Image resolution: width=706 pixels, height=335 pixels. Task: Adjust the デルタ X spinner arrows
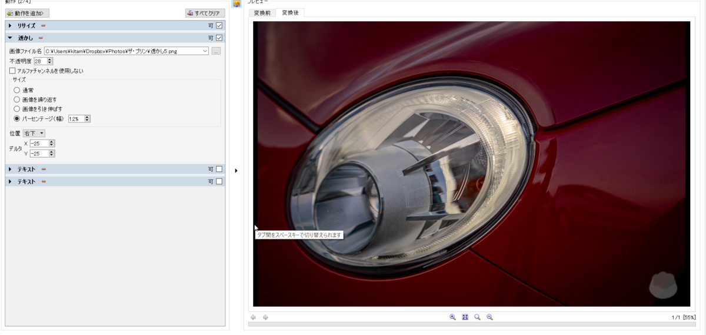tap(52, 143)
